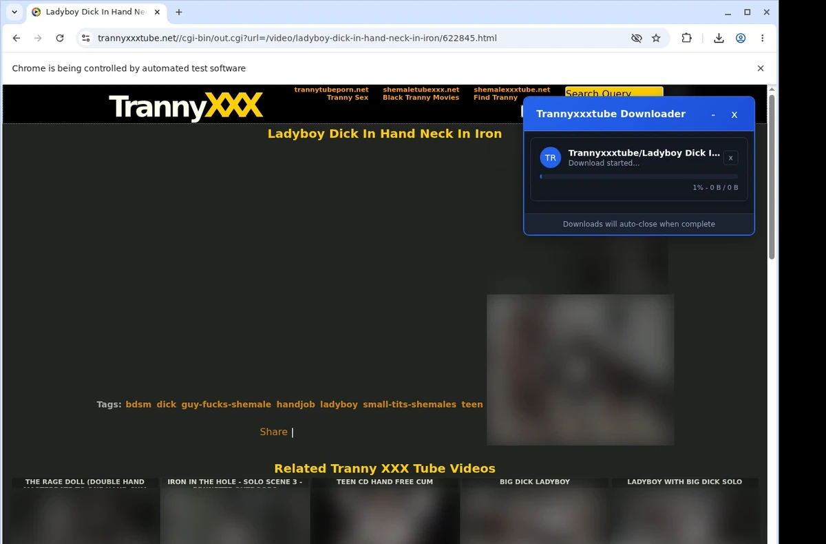Click the browser forward arrow

click(x=38, y=39)
